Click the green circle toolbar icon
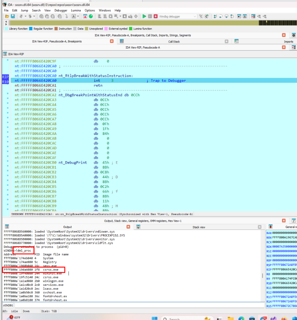The width and height of the screenshot is (297, 320). [x=91, y=16]
